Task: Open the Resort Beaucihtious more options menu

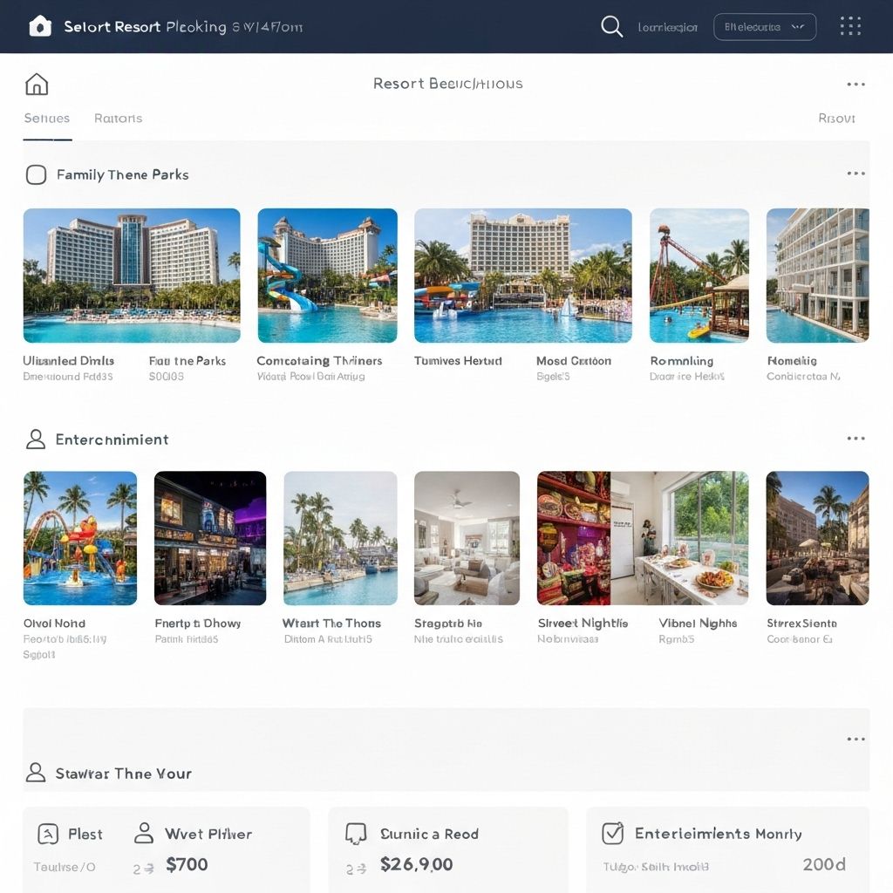Action: click(856, 85)
